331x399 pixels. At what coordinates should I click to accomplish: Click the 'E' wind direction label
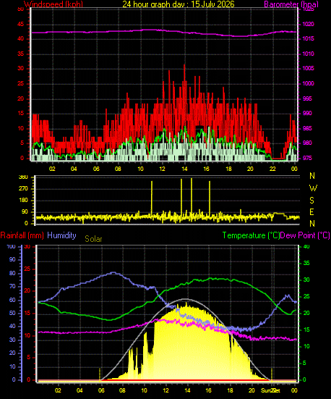coord(312,211)
